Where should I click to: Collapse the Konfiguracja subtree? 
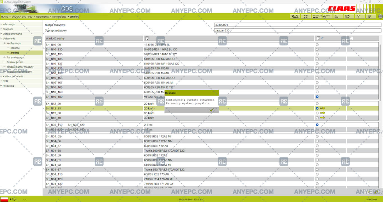13,43
